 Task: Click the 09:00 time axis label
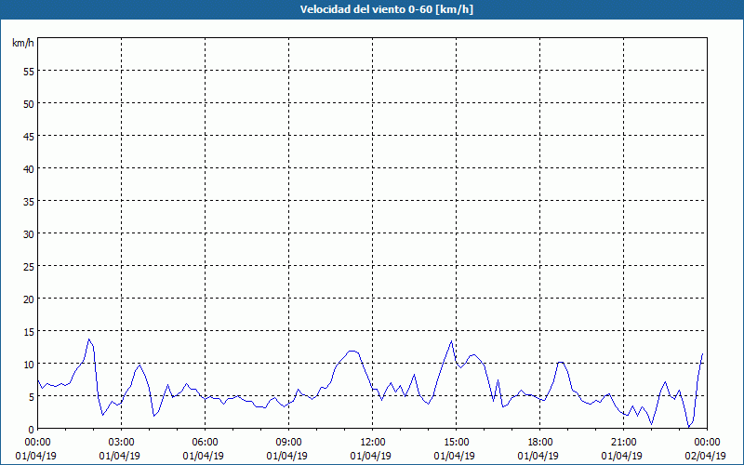[x=289, y=443]
